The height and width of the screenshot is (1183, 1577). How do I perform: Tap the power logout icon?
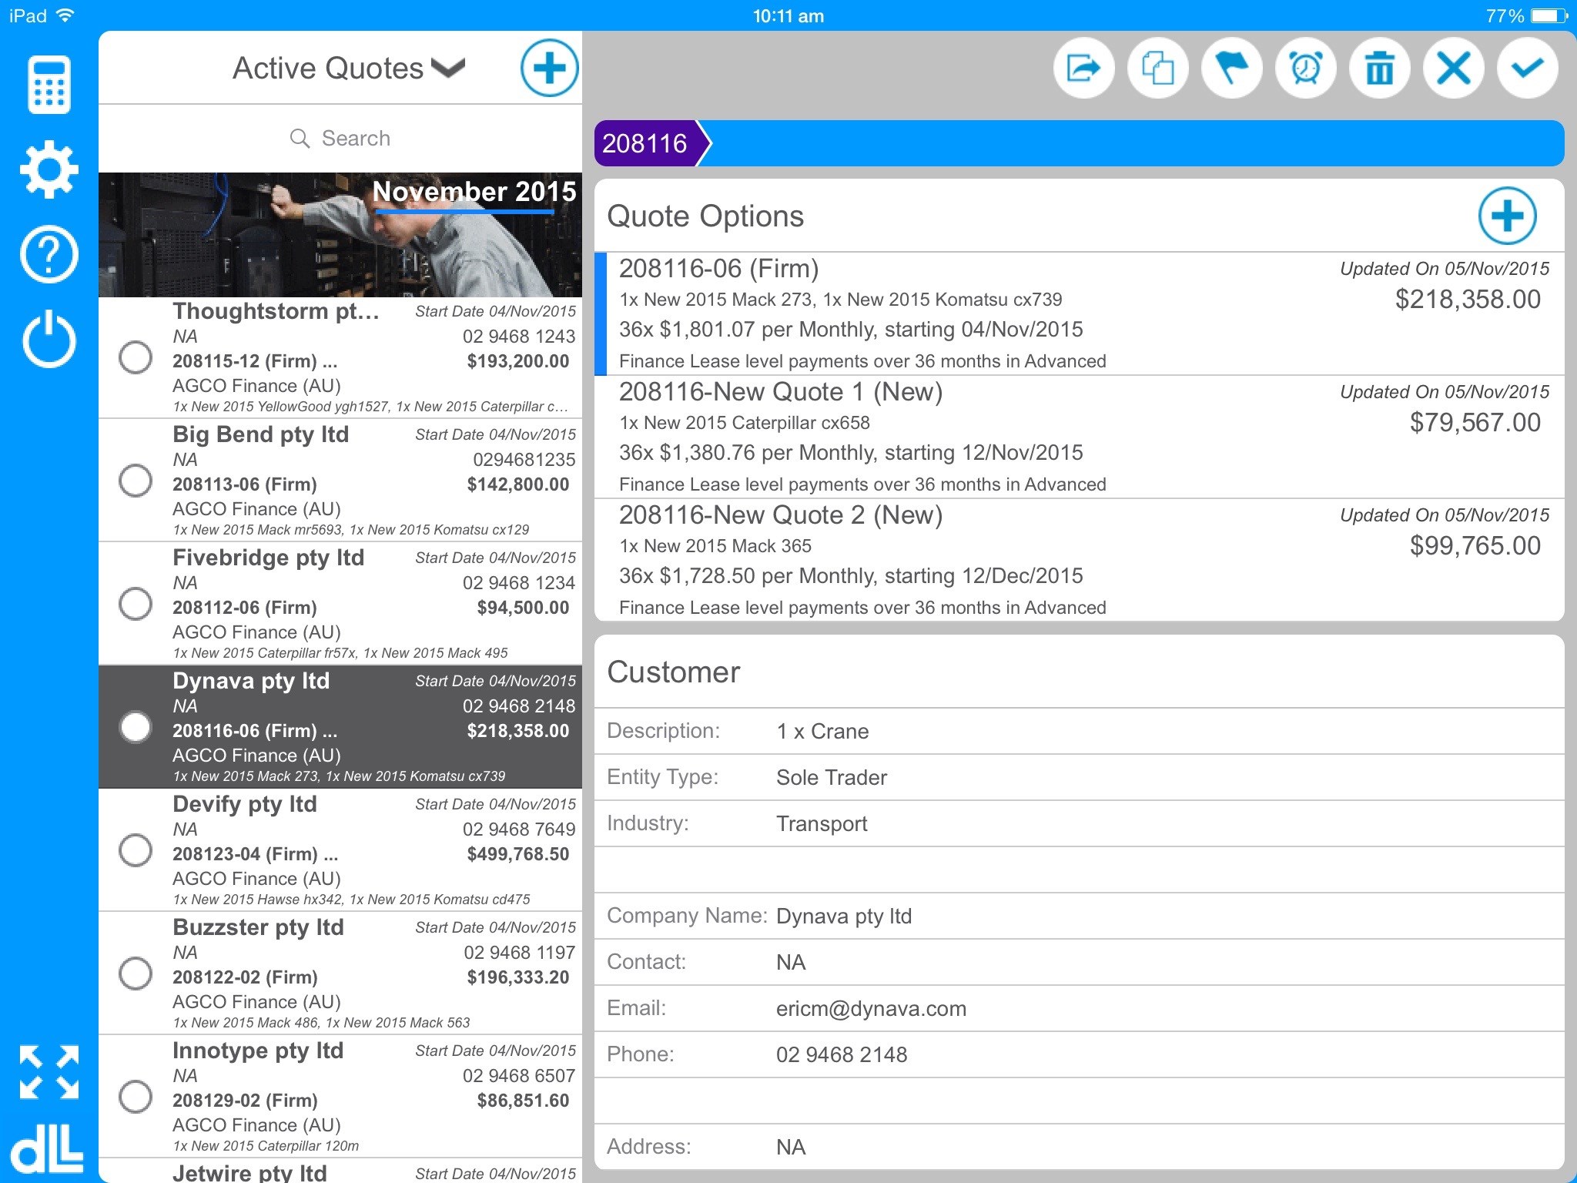(49, 339)
